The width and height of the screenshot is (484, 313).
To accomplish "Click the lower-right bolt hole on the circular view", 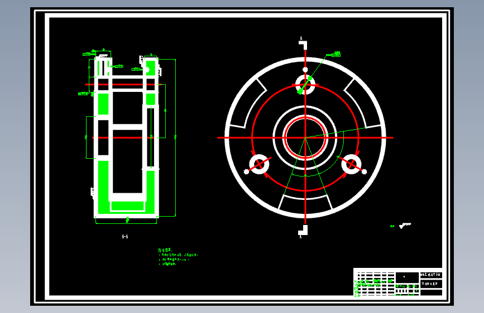I will tap(352, 164).
